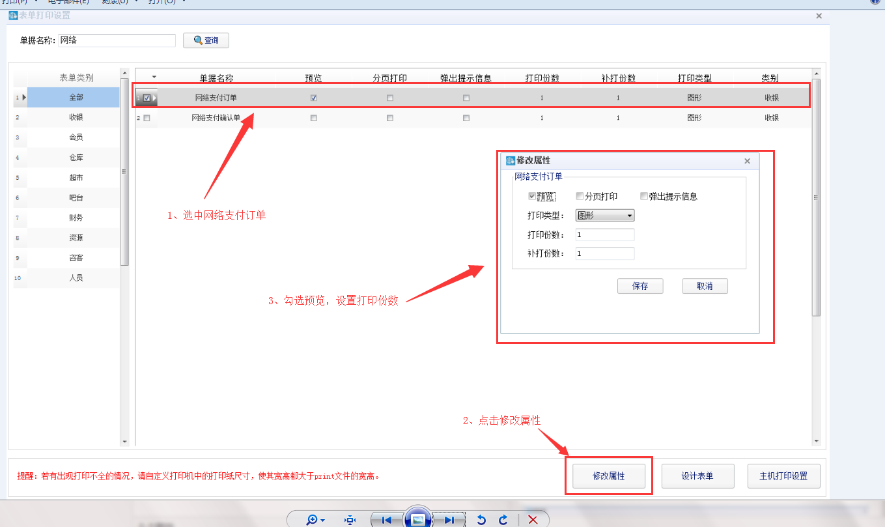
Task: Select 人员 category
Action: [74, 278]
